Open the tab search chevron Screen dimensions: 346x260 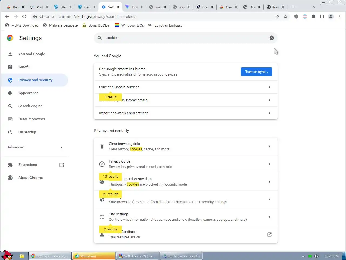click(314, 7)
